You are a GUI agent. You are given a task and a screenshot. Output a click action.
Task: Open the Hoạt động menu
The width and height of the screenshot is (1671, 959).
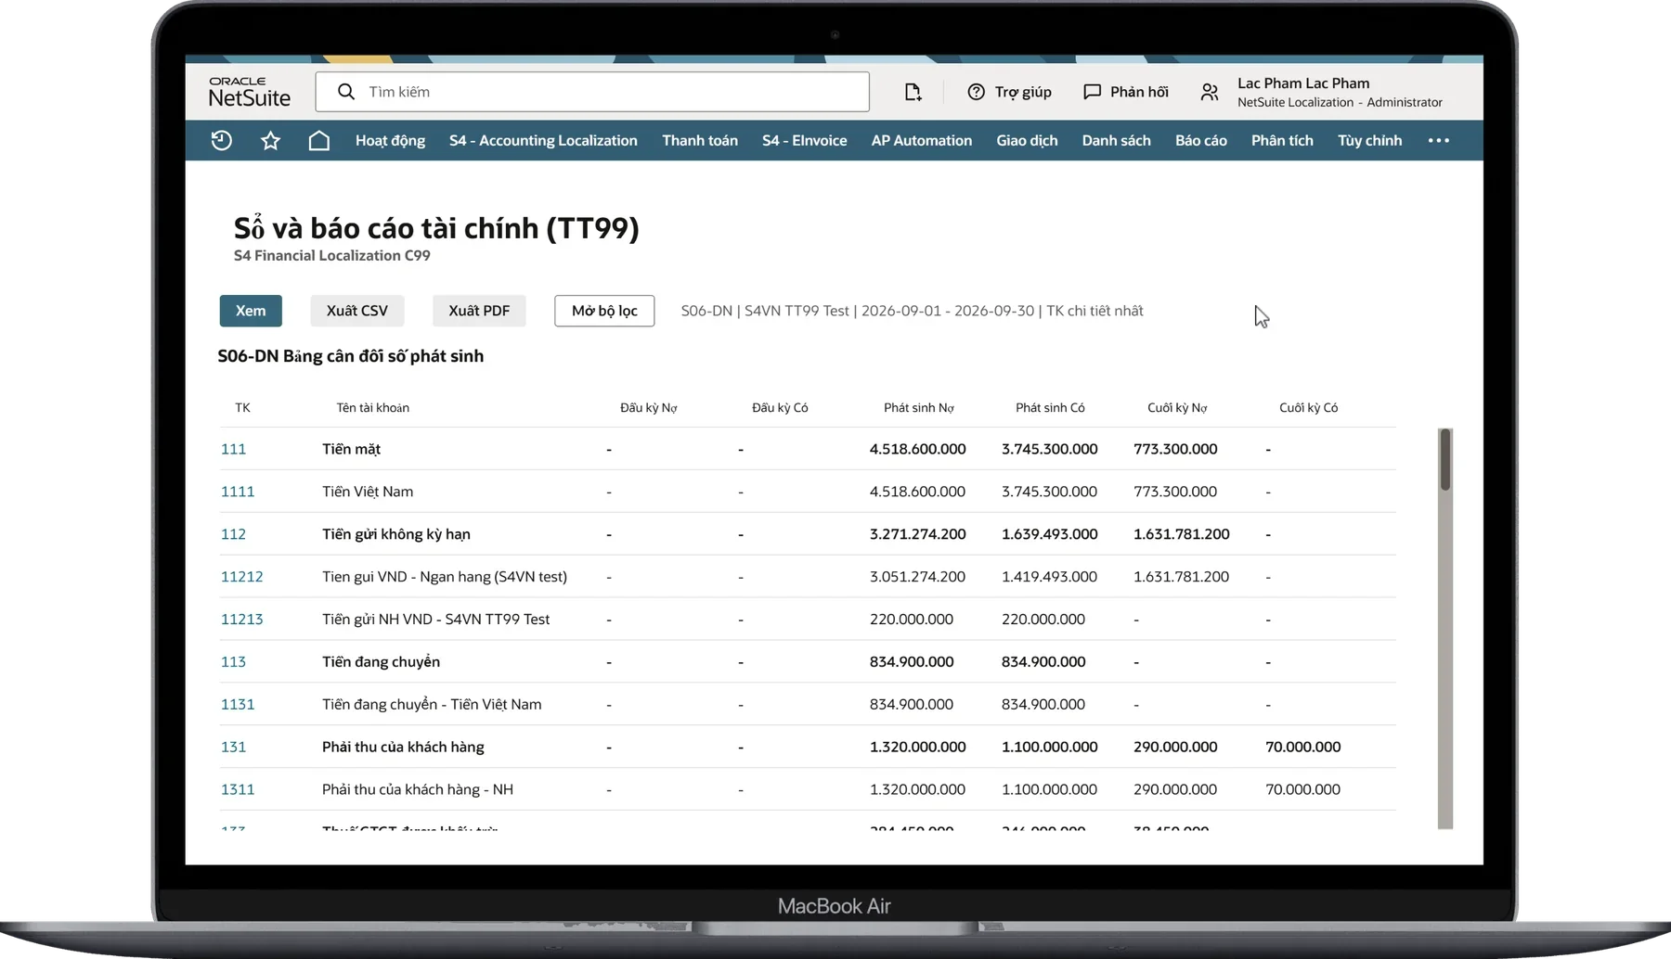tap(390, 140)
